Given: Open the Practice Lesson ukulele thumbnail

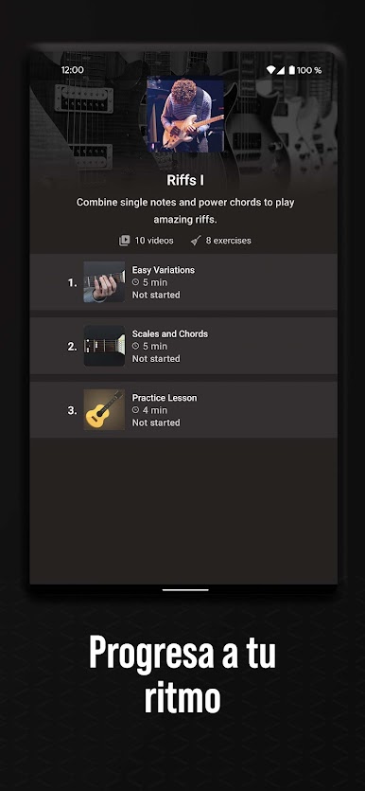Looking at the screenshot, I should (x=104, y=409).
